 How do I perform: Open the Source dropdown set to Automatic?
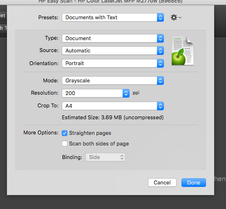[113, 50]
